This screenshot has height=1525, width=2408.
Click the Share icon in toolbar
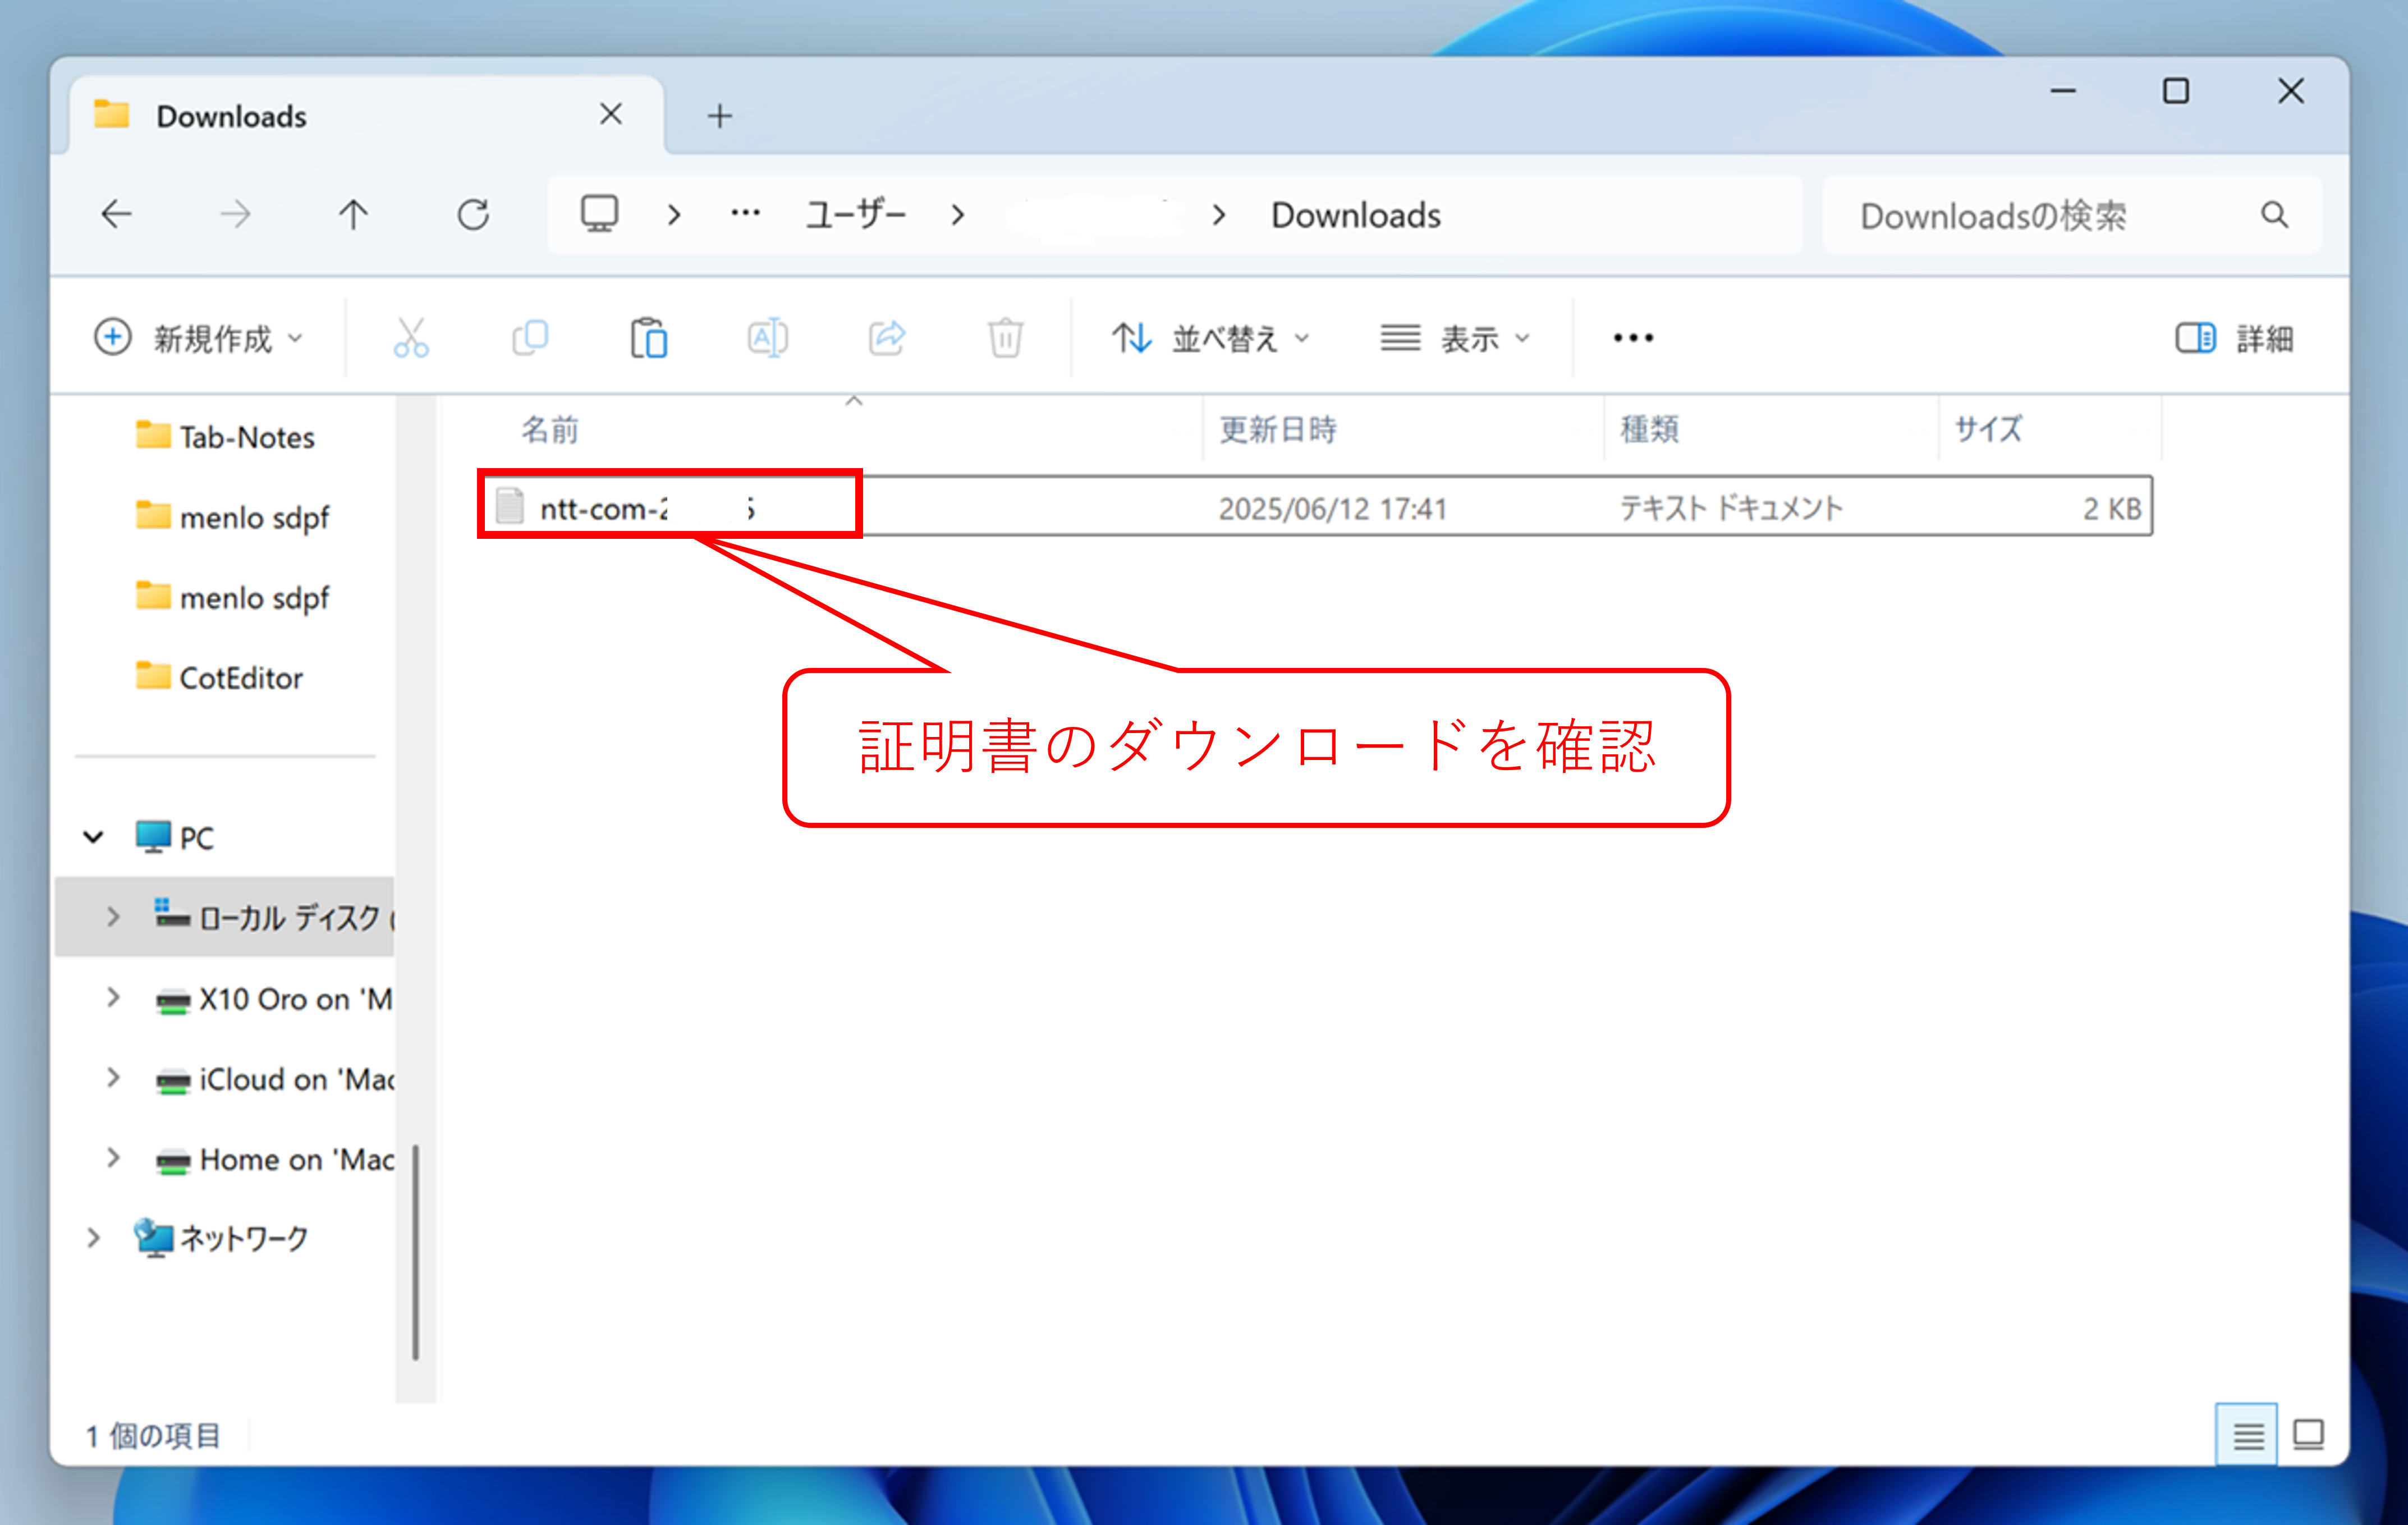pyautogui.click(x=887, y=338)
